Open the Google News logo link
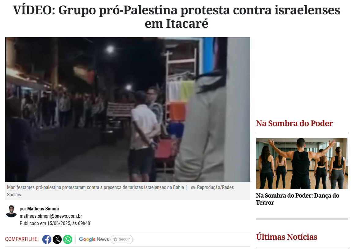 click(x=94, y=239)
